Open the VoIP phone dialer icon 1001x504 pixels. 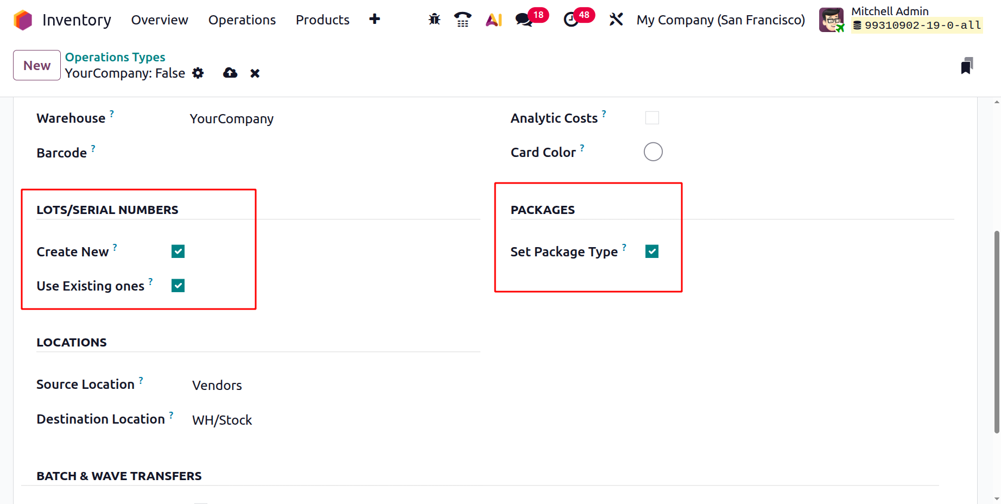coord(463,20)
